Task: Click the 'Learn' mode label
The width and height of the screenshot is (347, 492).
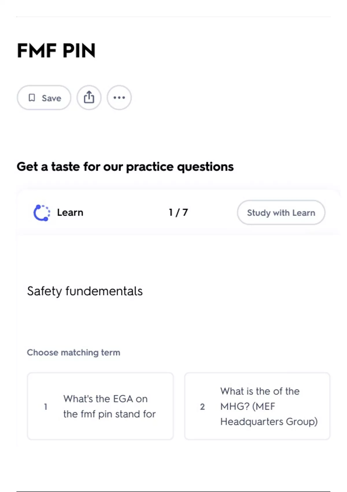Action: [x=70, y=212]
